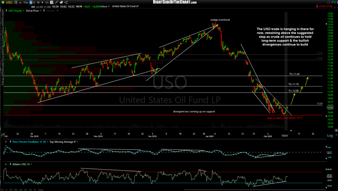Switch to the Daily 'D' timeframe
The width and height of the screenshot is (338, 191).
point(34,2)
